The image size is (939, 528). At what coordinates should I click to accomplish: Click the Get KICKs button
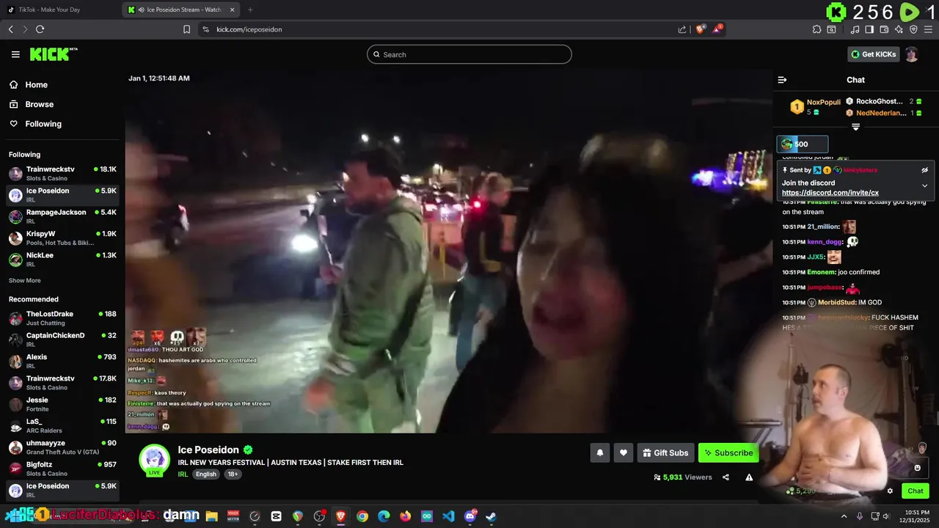click(x=873, y=54)
